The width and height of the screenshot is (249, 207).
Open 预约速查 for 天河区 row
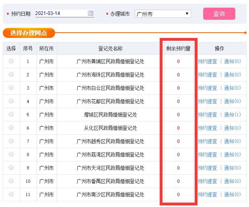(x=208, y=168)
